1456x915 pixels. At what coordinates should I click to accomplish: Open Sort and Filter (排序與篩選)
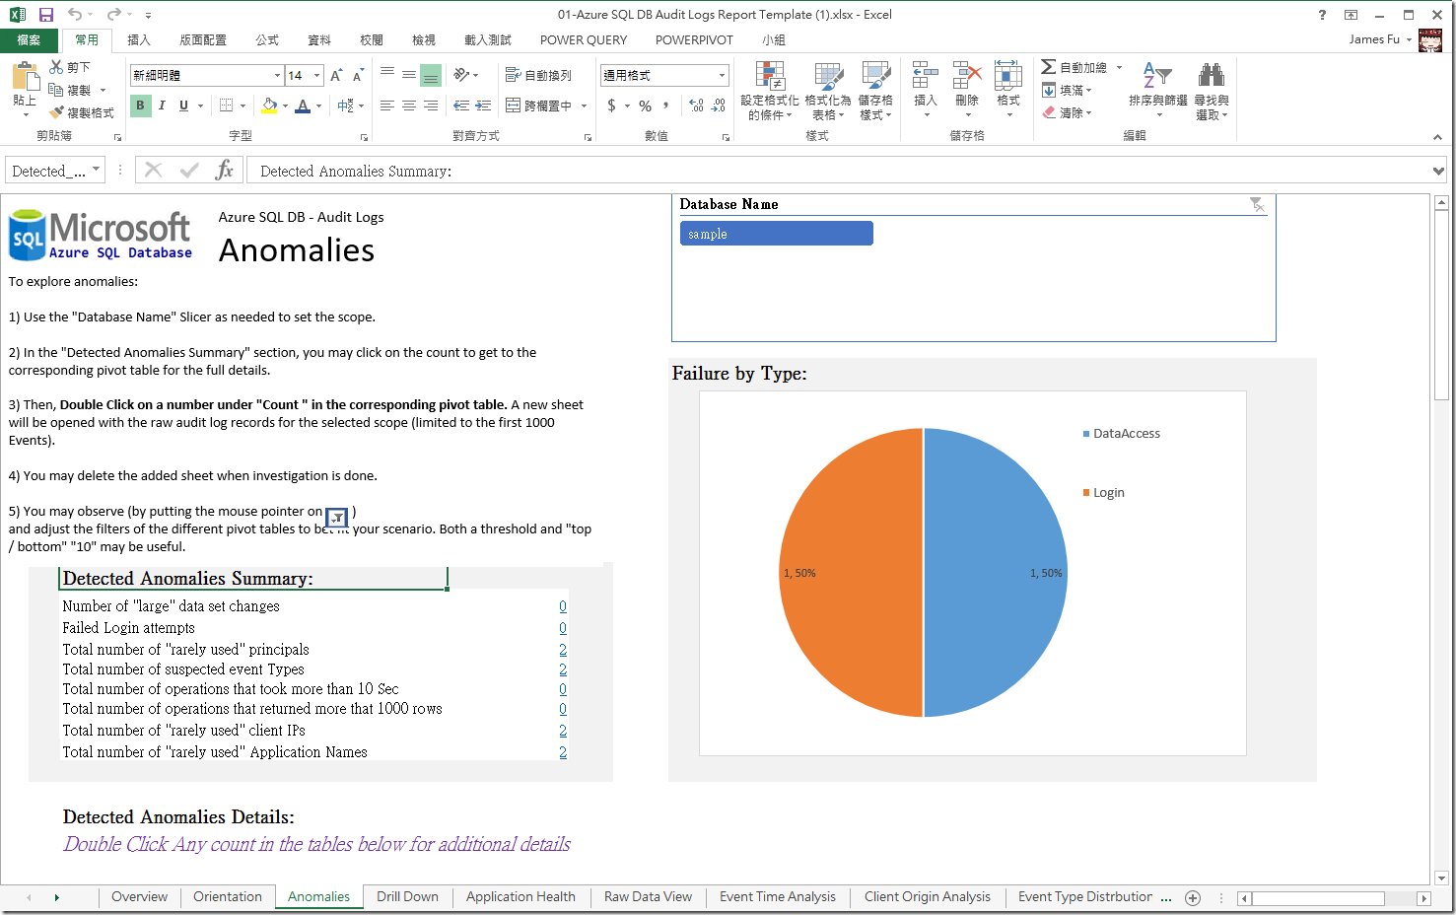pos(1158,91)
